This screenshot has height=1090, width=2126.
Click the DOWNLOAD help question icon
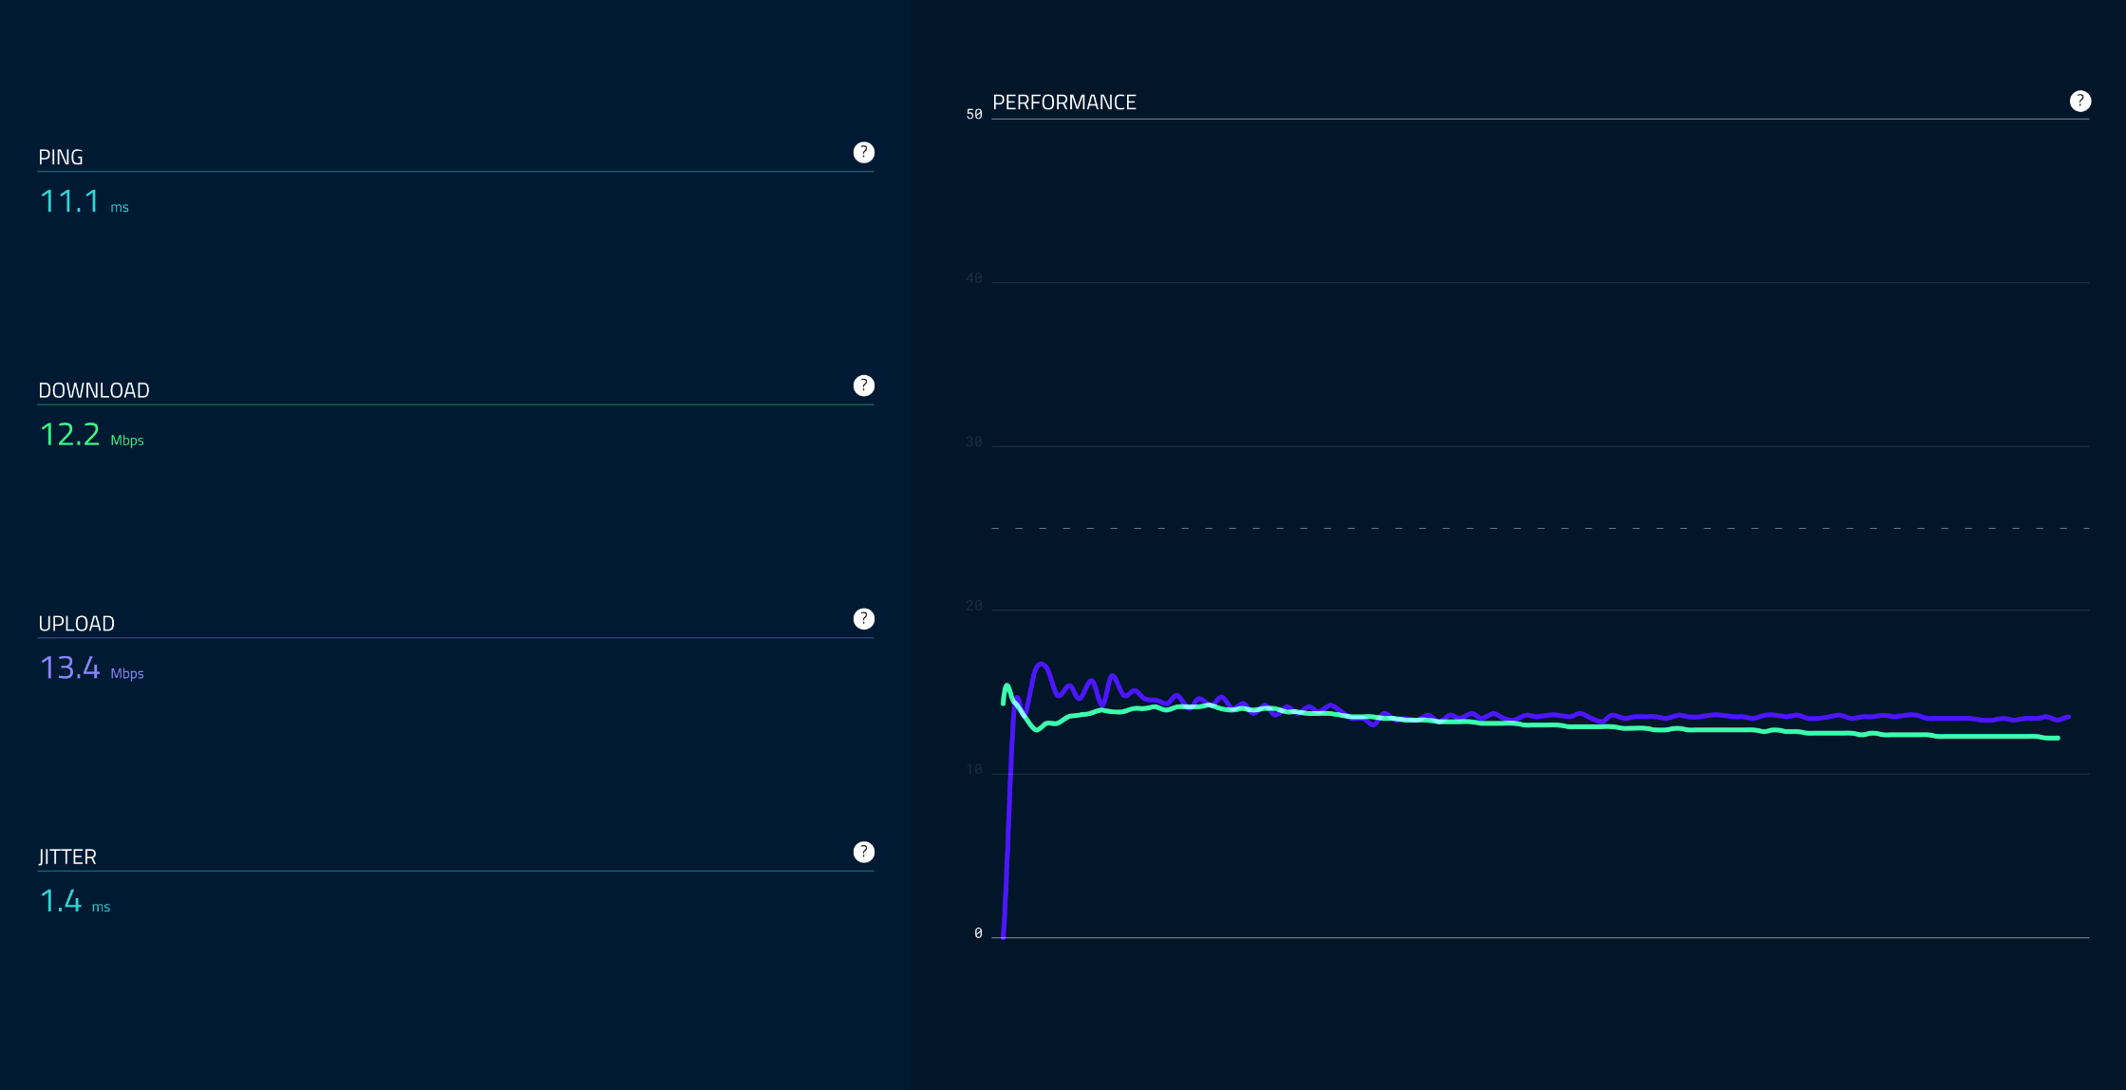(x=863, y=385)
